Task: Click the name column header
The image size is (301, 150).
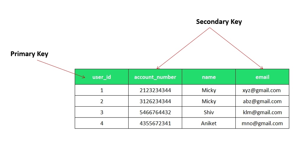Action: point(209,77)
